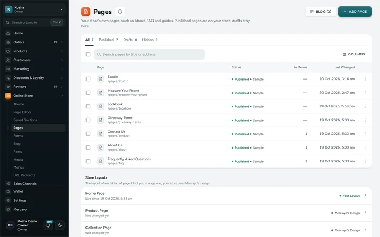
Task: Click the Mercayo icon in sidebar
Action: point(8,209)
